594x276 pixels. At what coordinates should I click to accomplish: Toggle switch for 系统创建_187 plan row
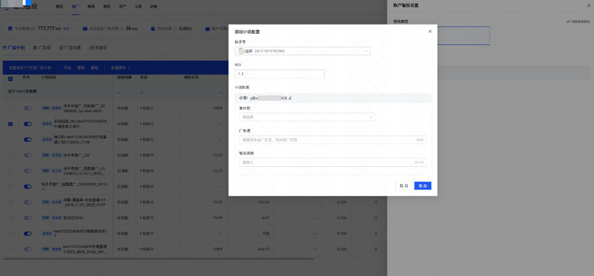click(28, 124)
